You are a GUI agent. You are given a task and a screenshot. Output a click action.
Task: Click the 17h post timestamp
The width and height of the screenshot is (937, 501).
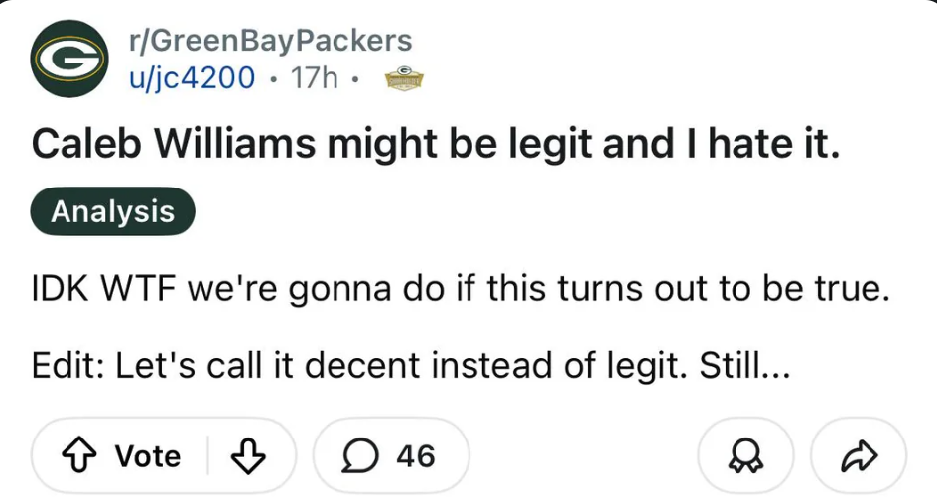314,76
